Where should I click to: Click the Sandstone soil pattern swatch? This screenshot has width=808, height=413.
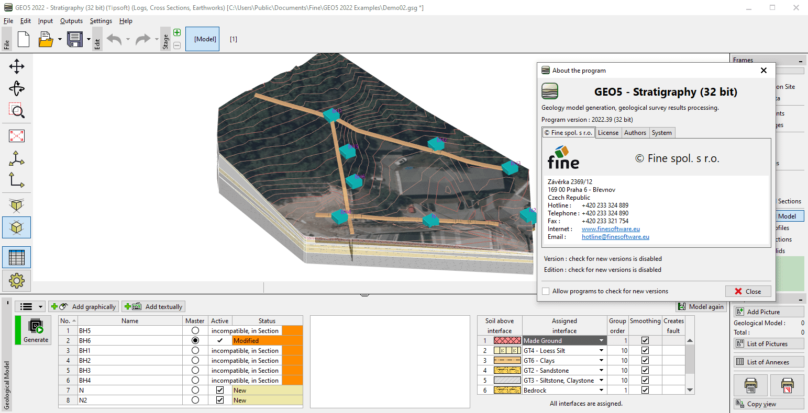507,371
